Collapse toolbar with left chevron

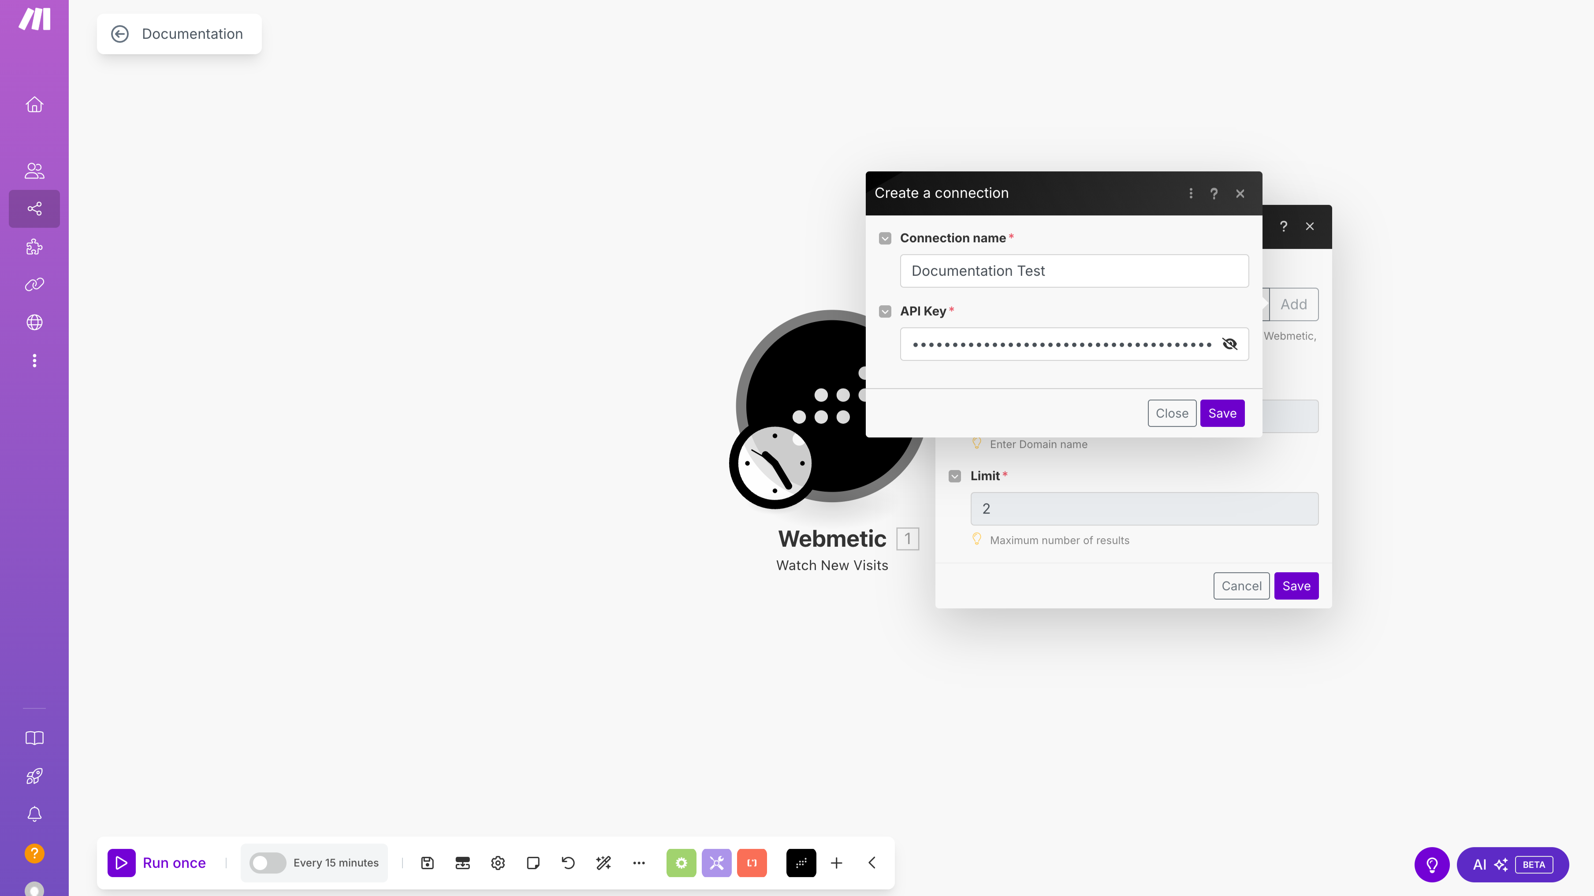tap(872, 863)
